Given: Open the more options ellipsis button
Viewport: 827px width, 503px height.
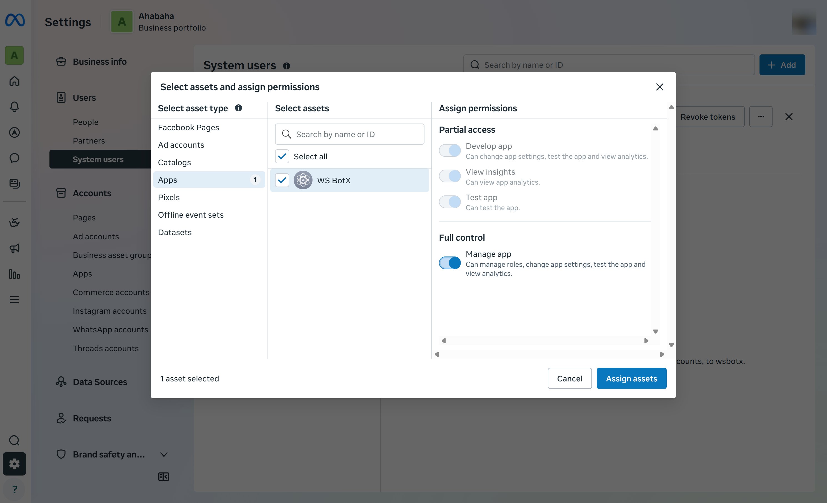Looking at the screenshot, I should pyautogui.click(x=761, y=117).
